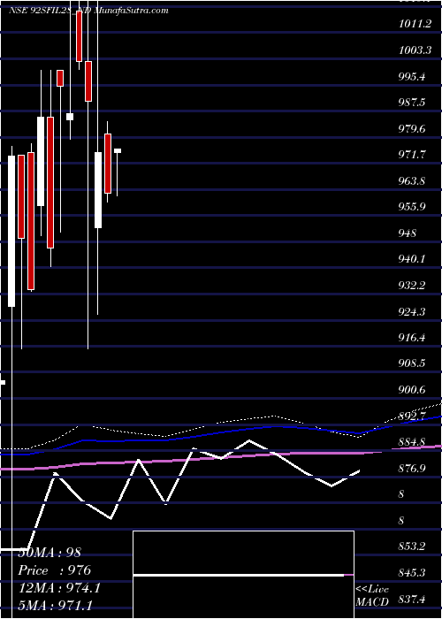Click the 955.9 price axis label
The height and width of the screenshot is (619, 442).
click(413, 207)
